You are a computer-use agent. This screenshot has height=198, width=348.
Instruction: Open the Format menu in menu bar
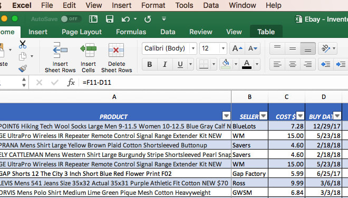point(153,5)
